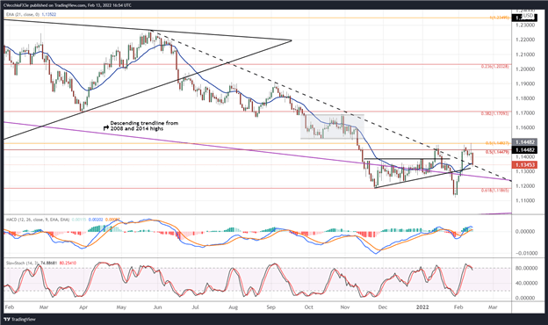Click the black 1.14482 price label
The height and width of the screenshot is (325, 548).
click(523, 150)
